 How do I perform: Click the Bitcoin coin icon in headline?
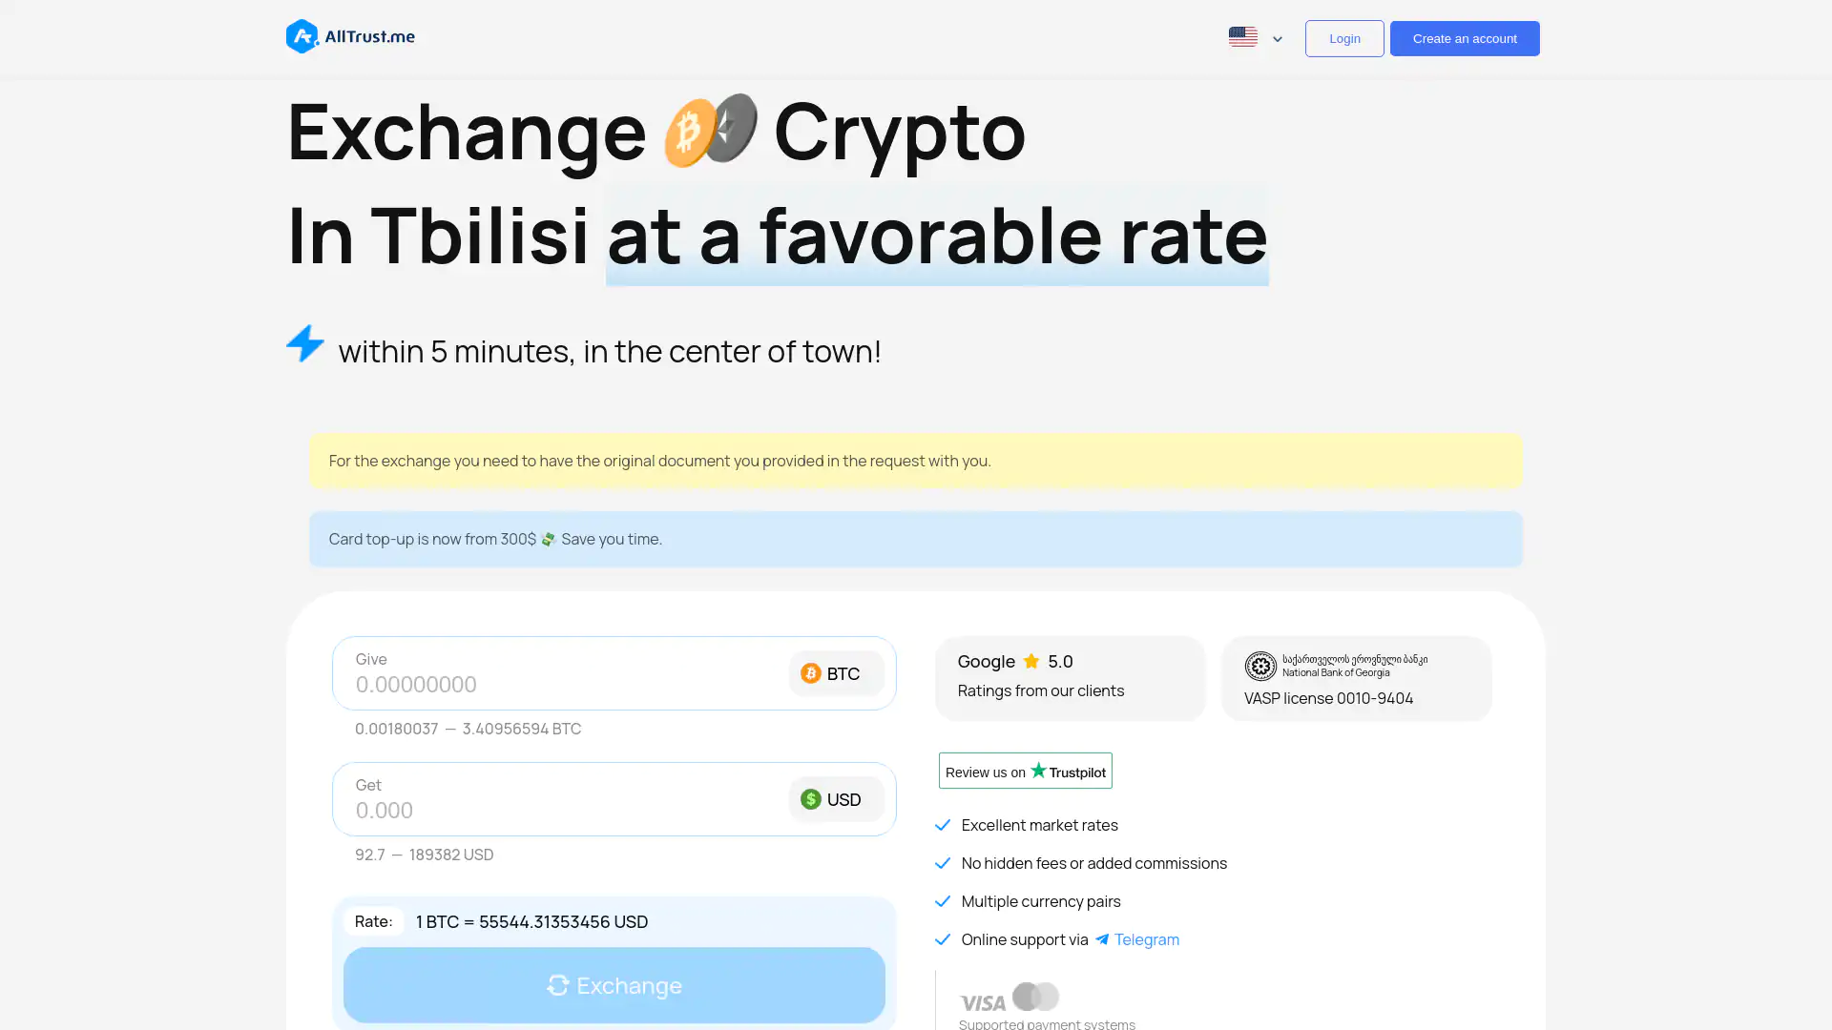click(689, 133)
